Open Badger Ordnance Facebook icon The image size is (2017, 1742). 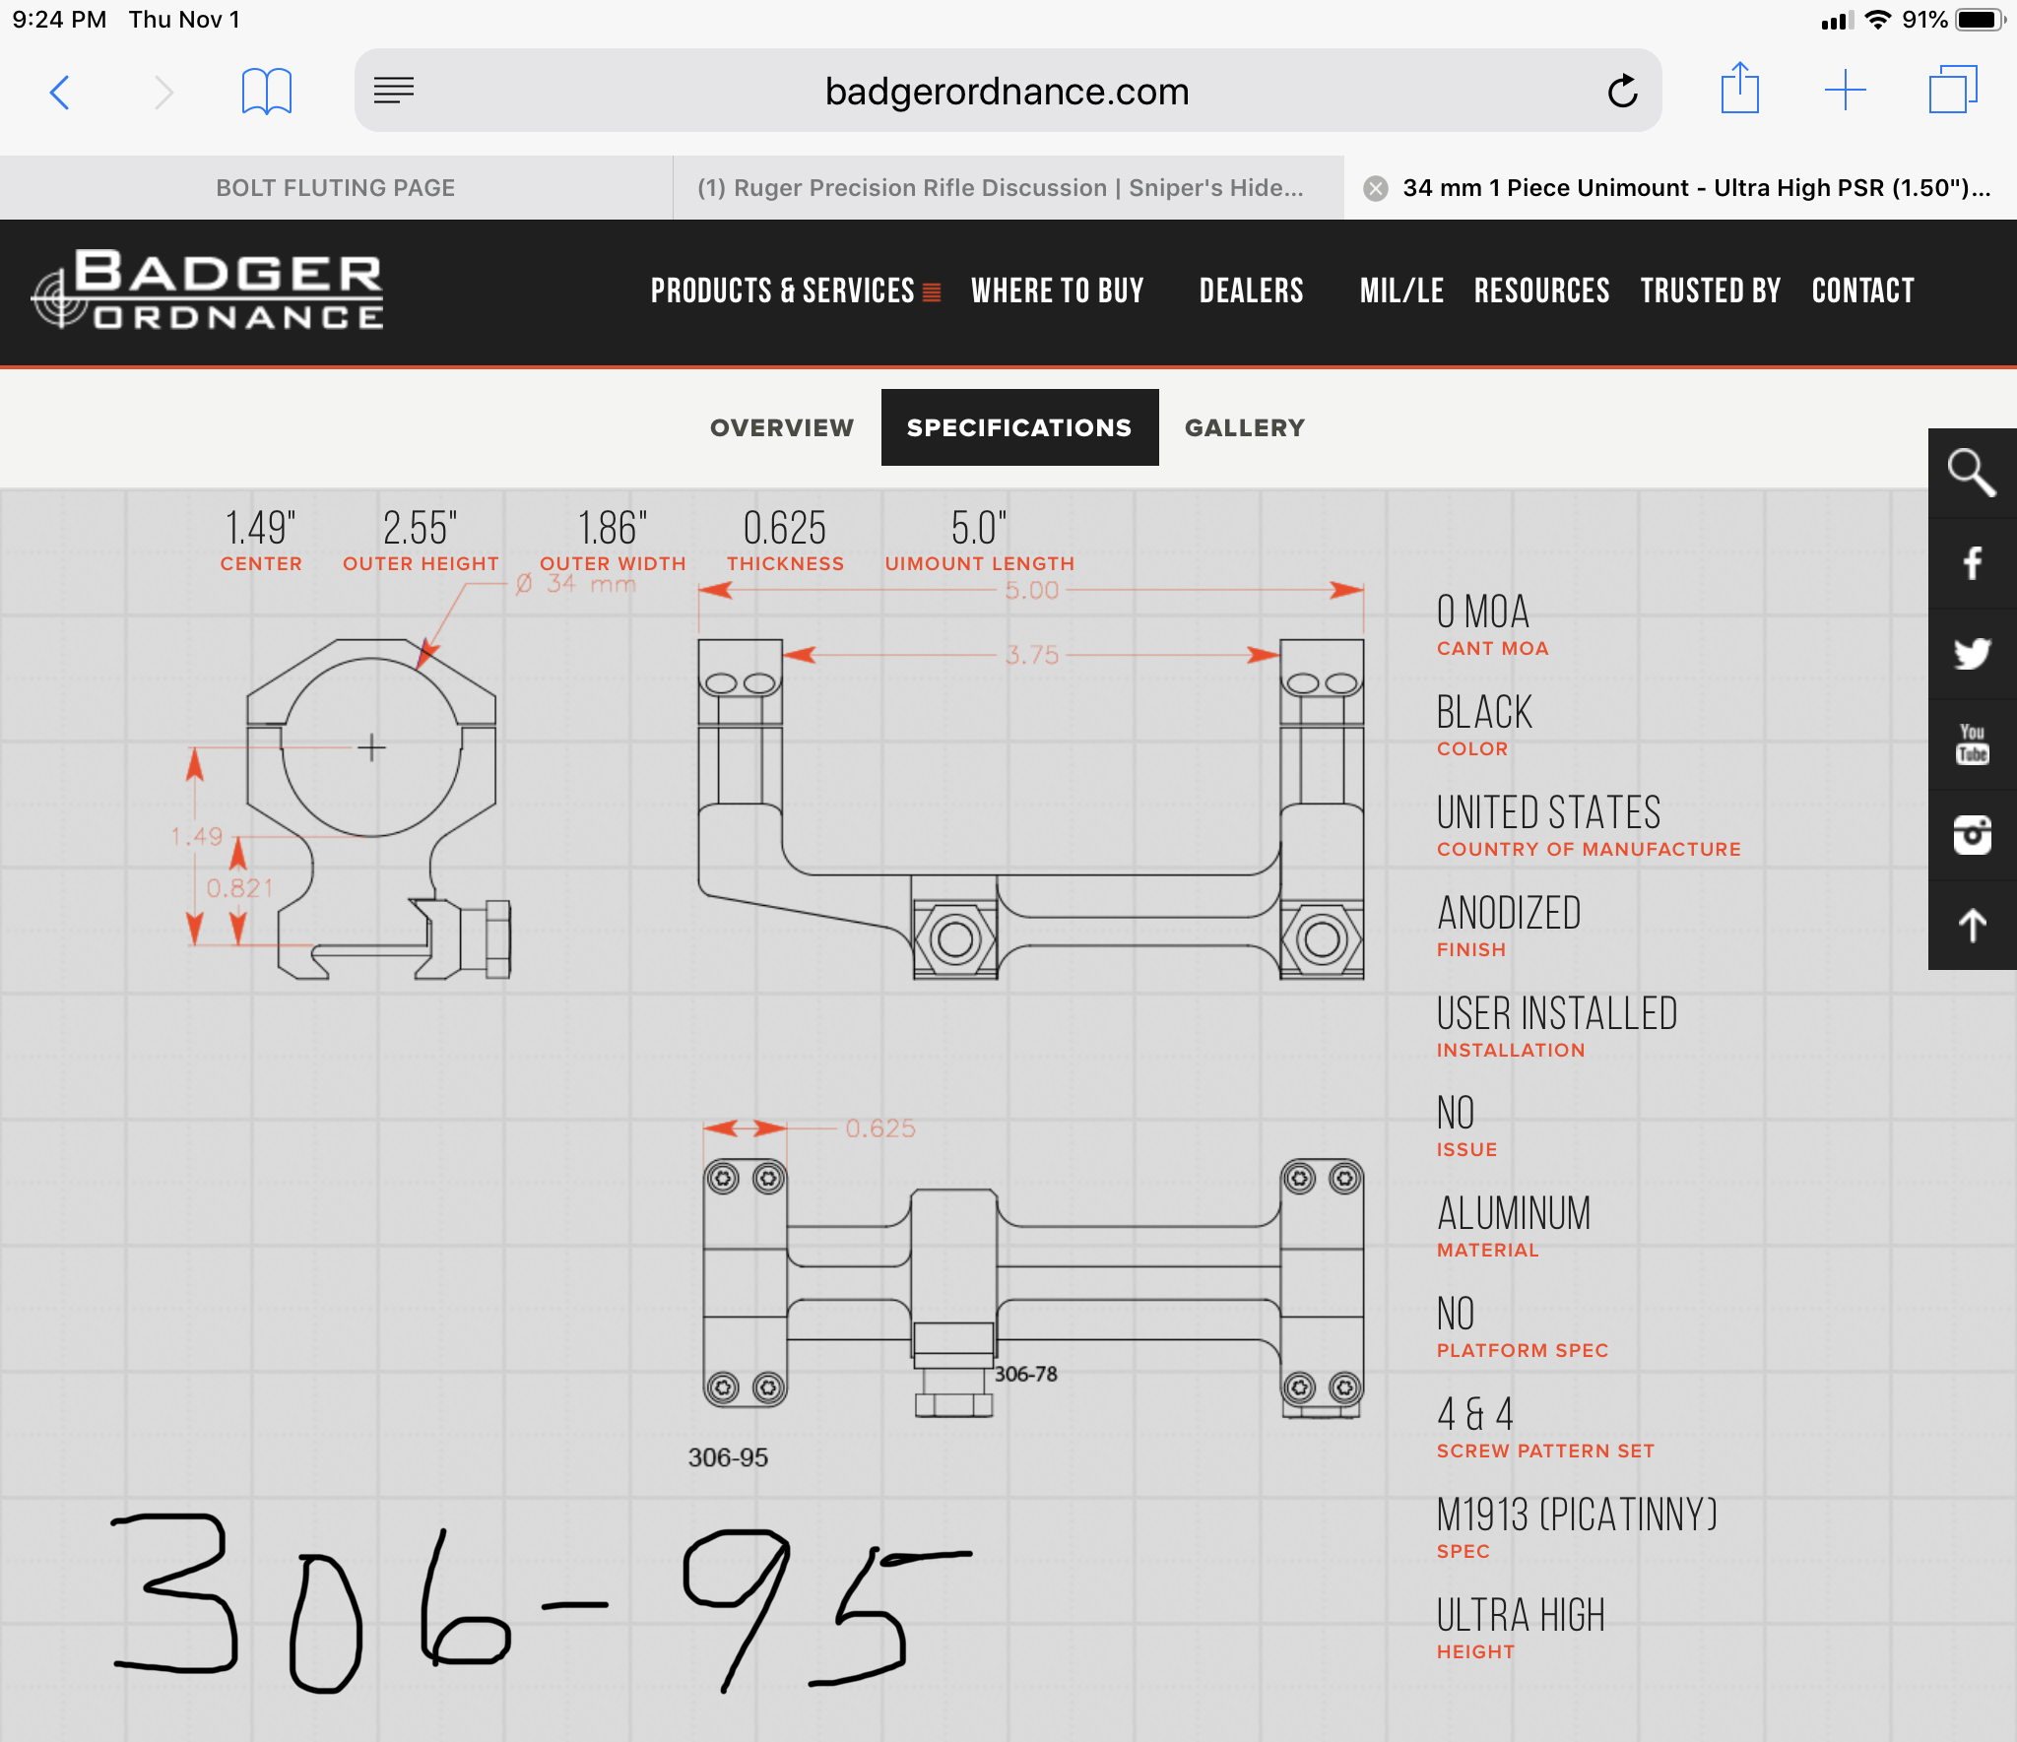pyautogui.click(x=1972, y=564)
